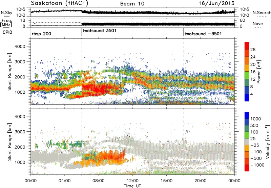
Task: Click the 'Saskatoon (fitACF)' title text
Action: [x=60, y=3]
